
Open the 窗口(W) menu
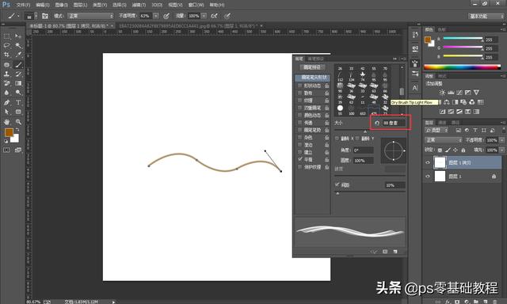click(196, 5)
